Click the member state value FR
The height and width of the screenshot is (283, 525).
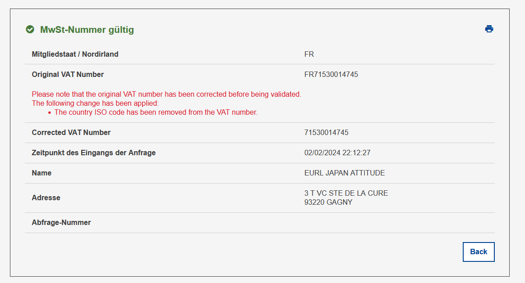[x=309, y=54]
